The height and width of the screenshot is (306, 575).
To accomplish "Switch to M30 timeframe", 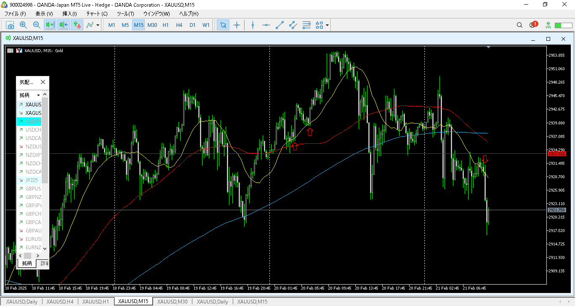I will tap(152, 25).
